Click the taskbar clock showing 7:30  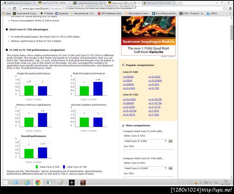pyautogui.click(x=225, y=183)
